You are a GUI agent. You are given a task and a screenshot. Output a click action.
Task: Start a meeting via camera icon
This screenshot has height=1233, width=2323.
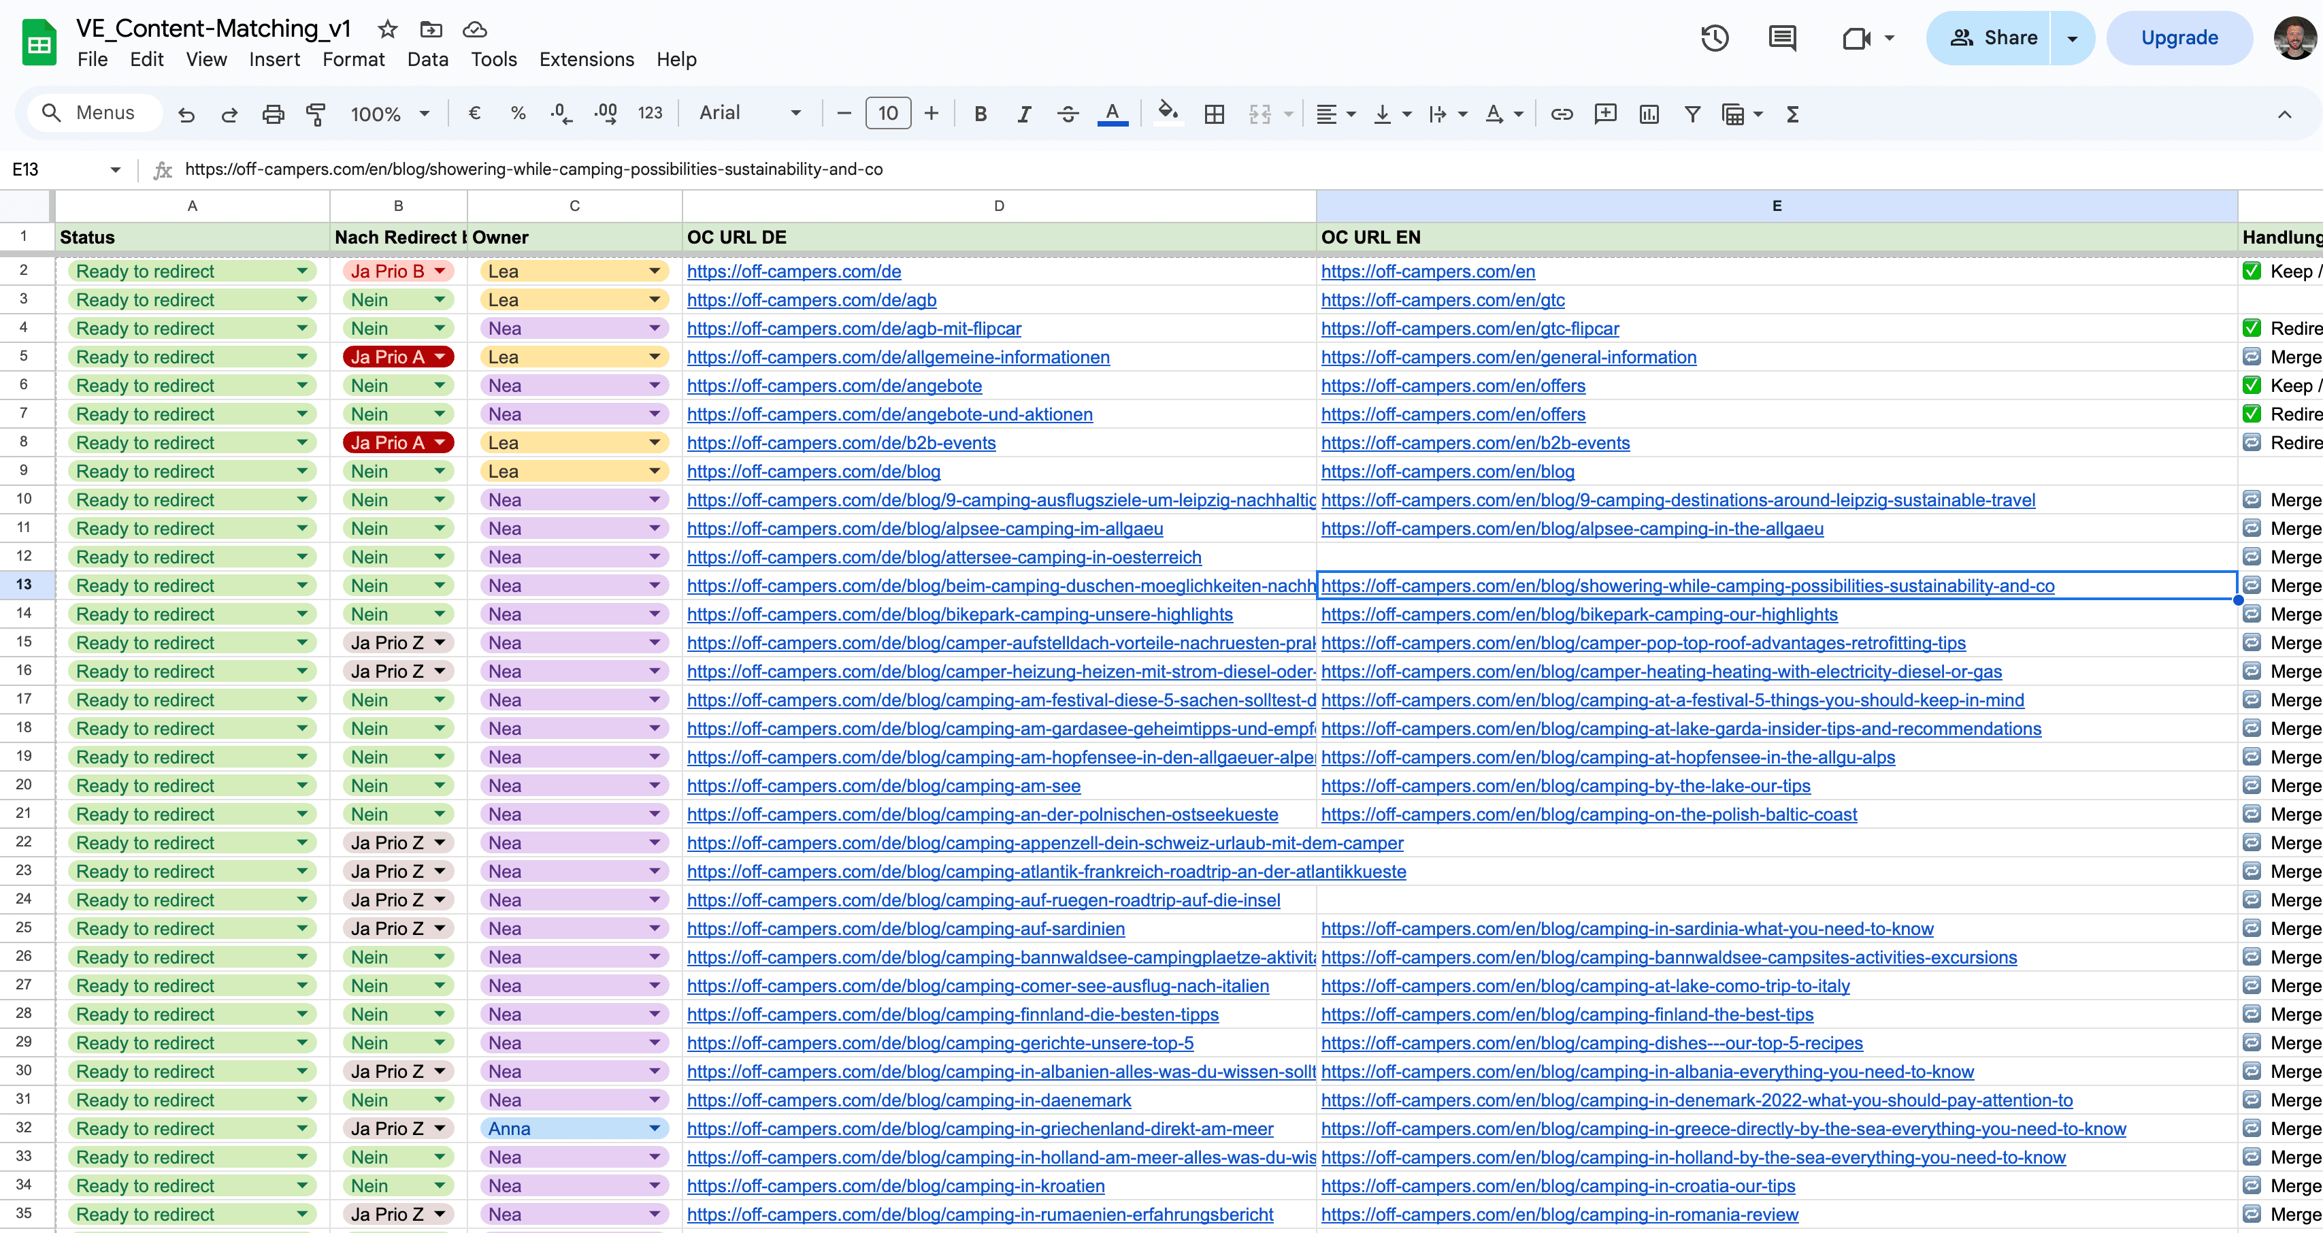pos(1856,38)
